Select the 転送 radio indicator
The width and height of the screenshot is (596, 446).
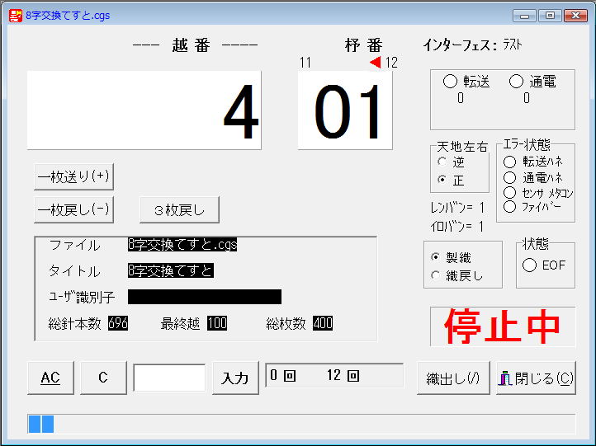click(x=450, y=82)
